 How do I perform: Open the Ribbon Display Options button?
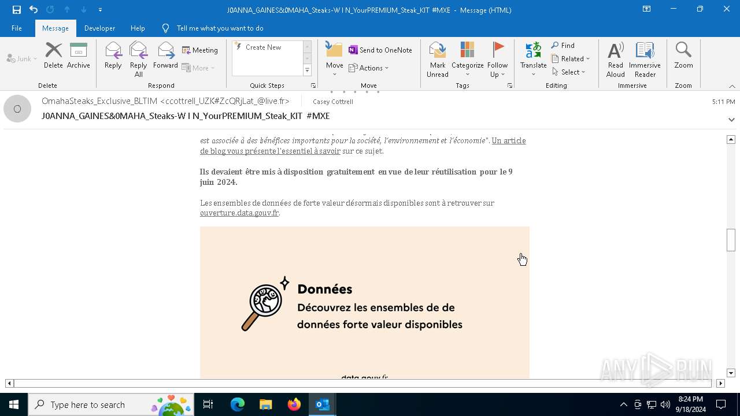coord(646,9)
